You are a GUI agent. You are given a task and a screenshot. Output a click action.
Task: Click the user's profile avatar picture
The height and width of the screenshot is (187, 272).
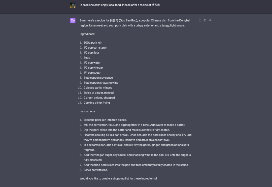click(x=73, y=5)
